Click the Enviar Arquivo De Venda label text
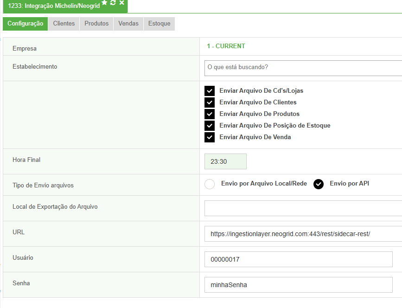 tap(255, 137)
